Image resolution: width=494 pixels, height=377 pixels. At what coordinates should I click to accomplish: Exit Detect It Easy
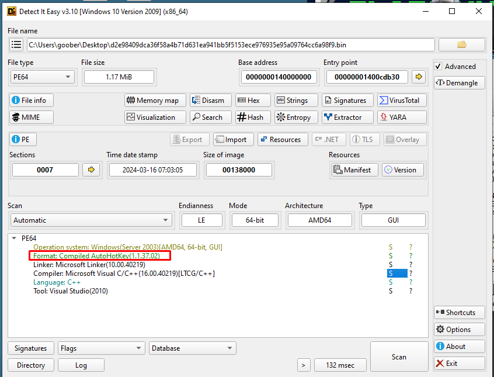(459, 364)
